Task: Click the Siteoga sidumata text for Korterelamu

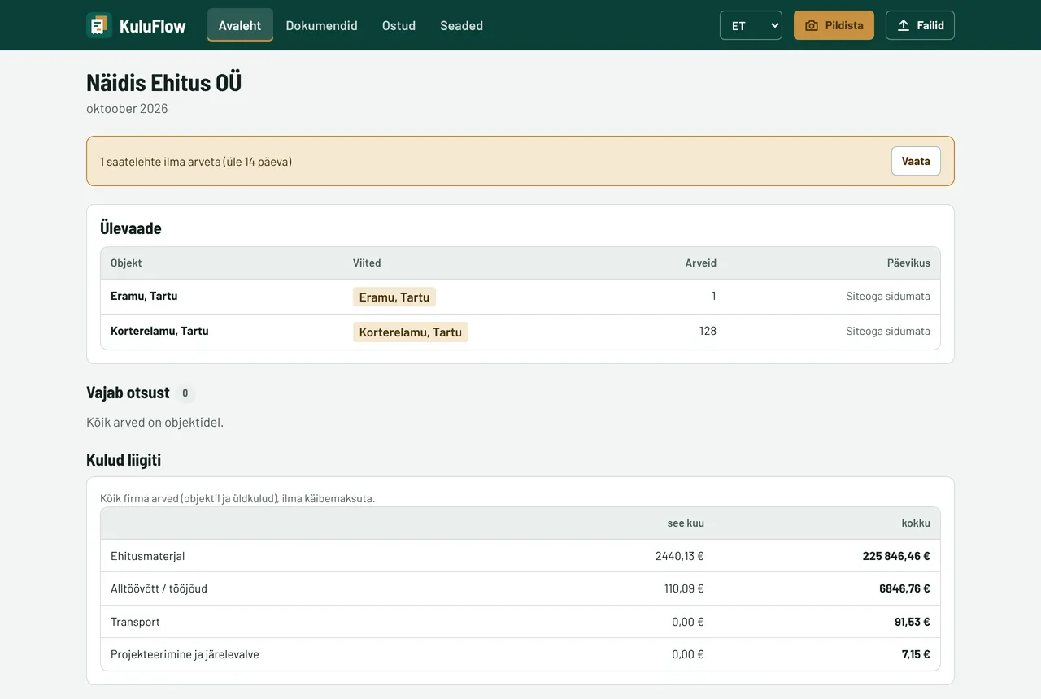Action: pyautogui.click(x=888, y=332)
